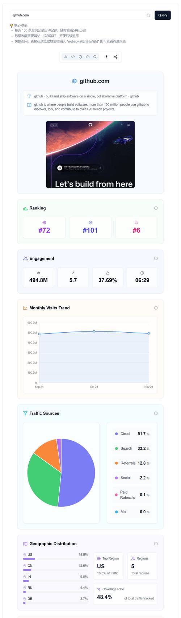
Task: Select the Mail 0.0% legend row
Action: coord(132,512)
